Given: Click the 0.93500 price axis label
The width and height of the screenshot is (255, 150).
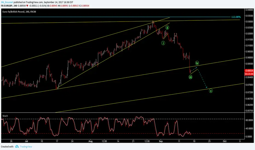Looking at the screenshot, I should pyautogui.click(x=249, y=16).
